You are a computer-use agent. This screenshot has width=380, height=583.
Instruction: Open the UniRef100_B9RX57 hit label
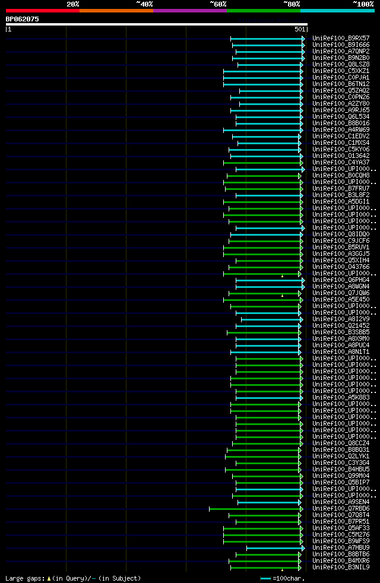341,39
